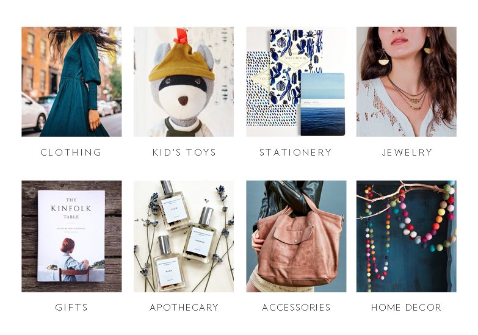The image size is (478, 335).
Task: Click the Kinfolk Table book image
Action: point(71,236)
